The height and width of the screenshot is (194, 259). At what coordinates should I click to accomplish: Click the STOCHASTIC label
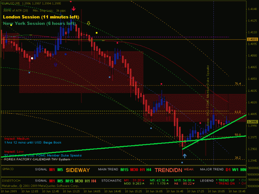(x=111, y=181)
